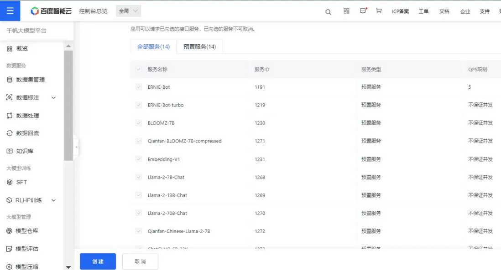
Task: Open the message notifications icon
Action: point(363,11)
